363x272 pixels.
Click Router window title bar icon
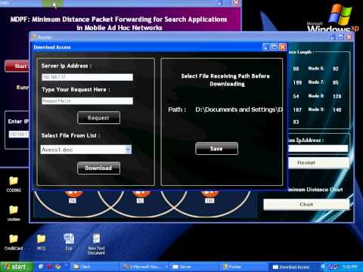(x=33, y=37)
